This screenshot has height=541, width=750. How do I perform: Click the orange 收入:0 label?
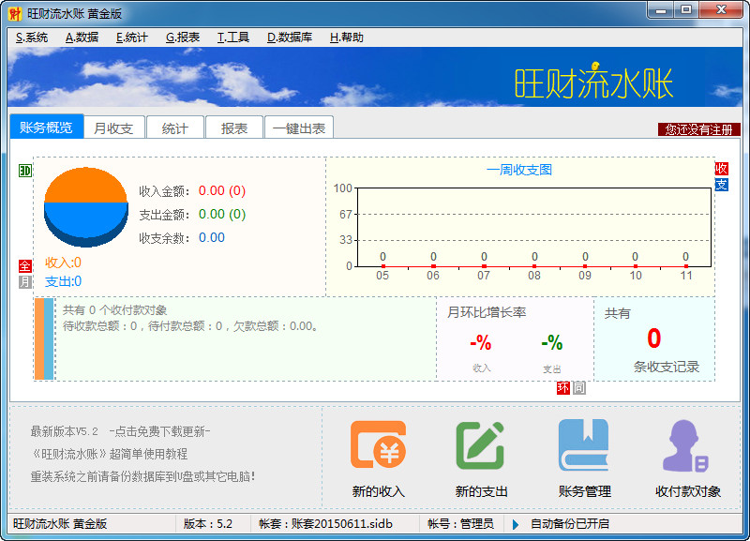coord(63,263)
